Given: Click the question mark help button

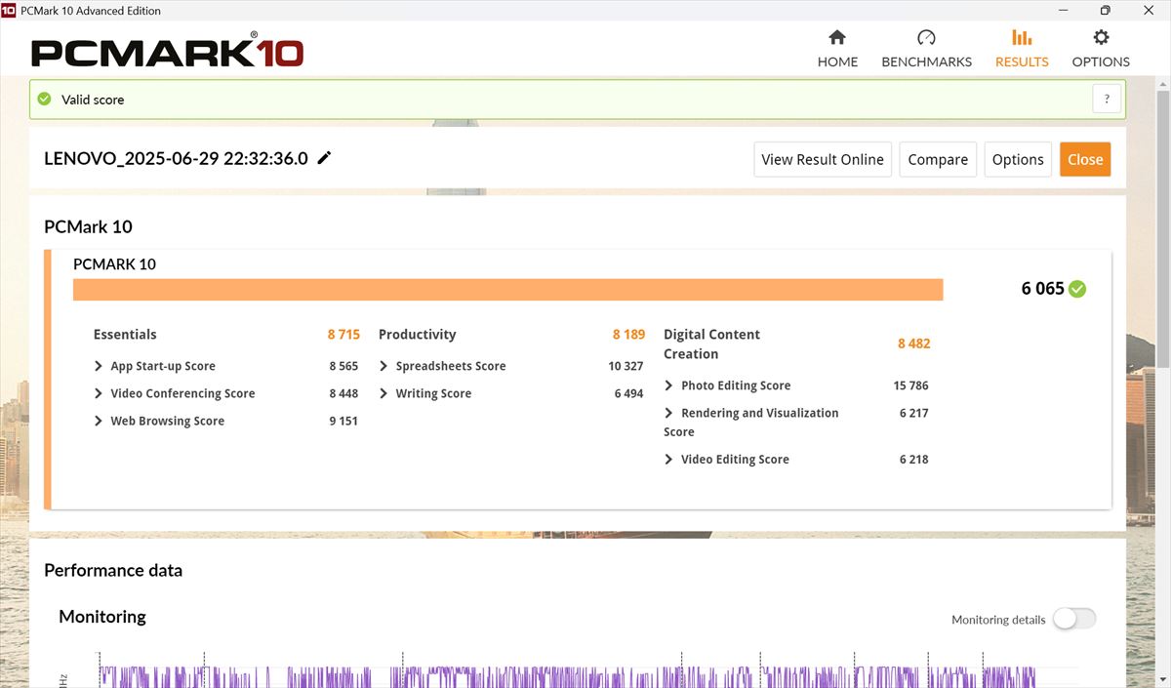Looking at the screenshot, I should tap(1107, 99).
